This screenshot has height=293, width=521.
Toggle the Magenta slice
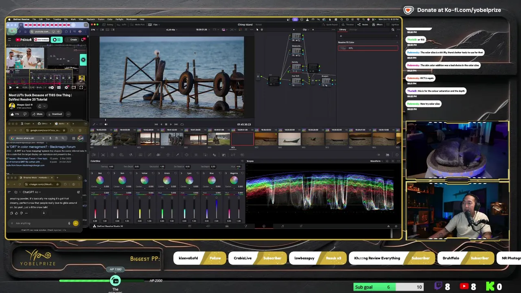point(226,173)
